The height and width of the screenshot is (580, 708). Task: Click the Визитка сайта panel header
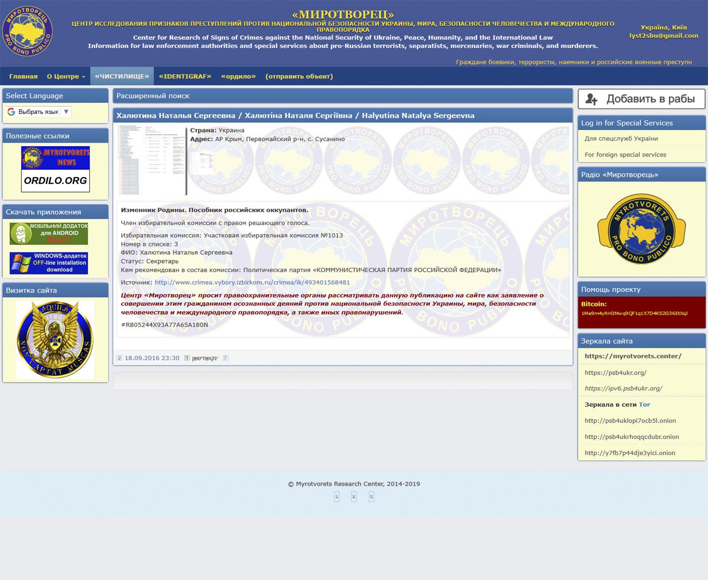point(55,290)
